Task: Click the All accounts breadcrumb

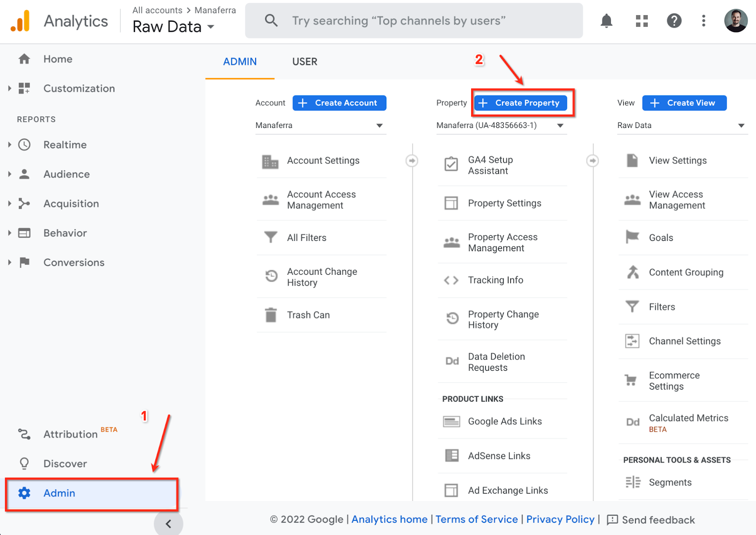Action: point(157,10)
